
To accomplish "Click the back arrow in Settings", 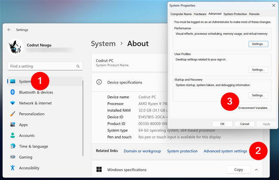I will click(9, 30).
